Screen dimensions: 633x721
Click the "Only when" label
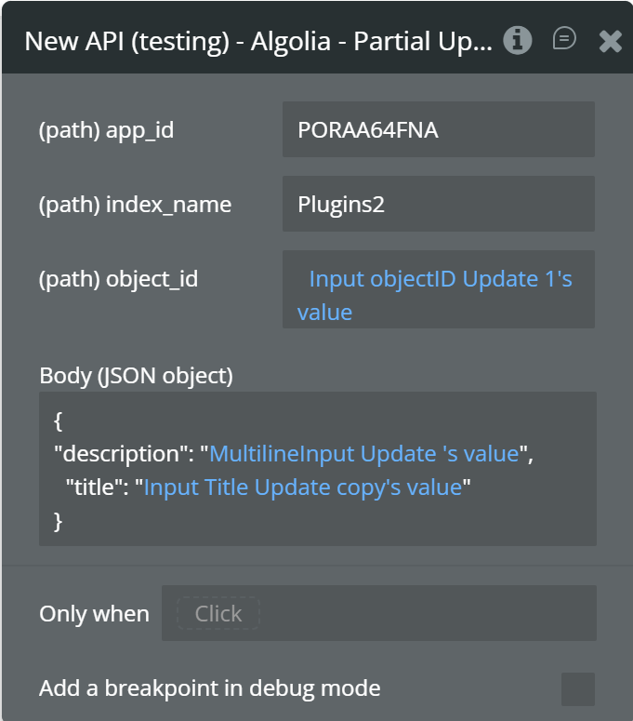point(94,614)
